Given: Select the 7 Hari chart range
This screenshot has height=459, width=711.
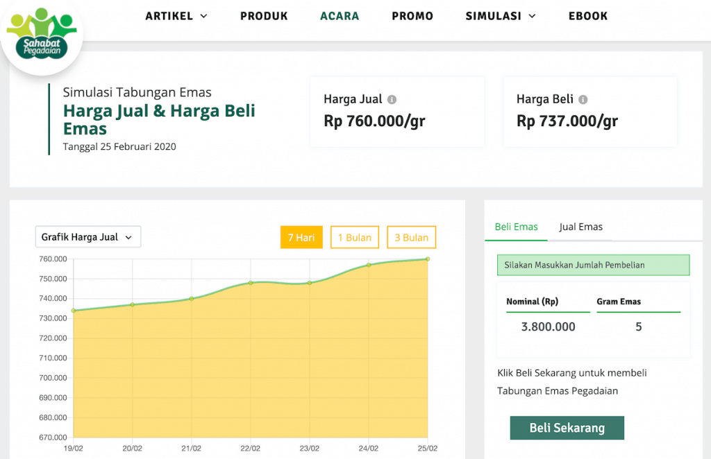Looking at the screenshot, I should click(301, 237).
